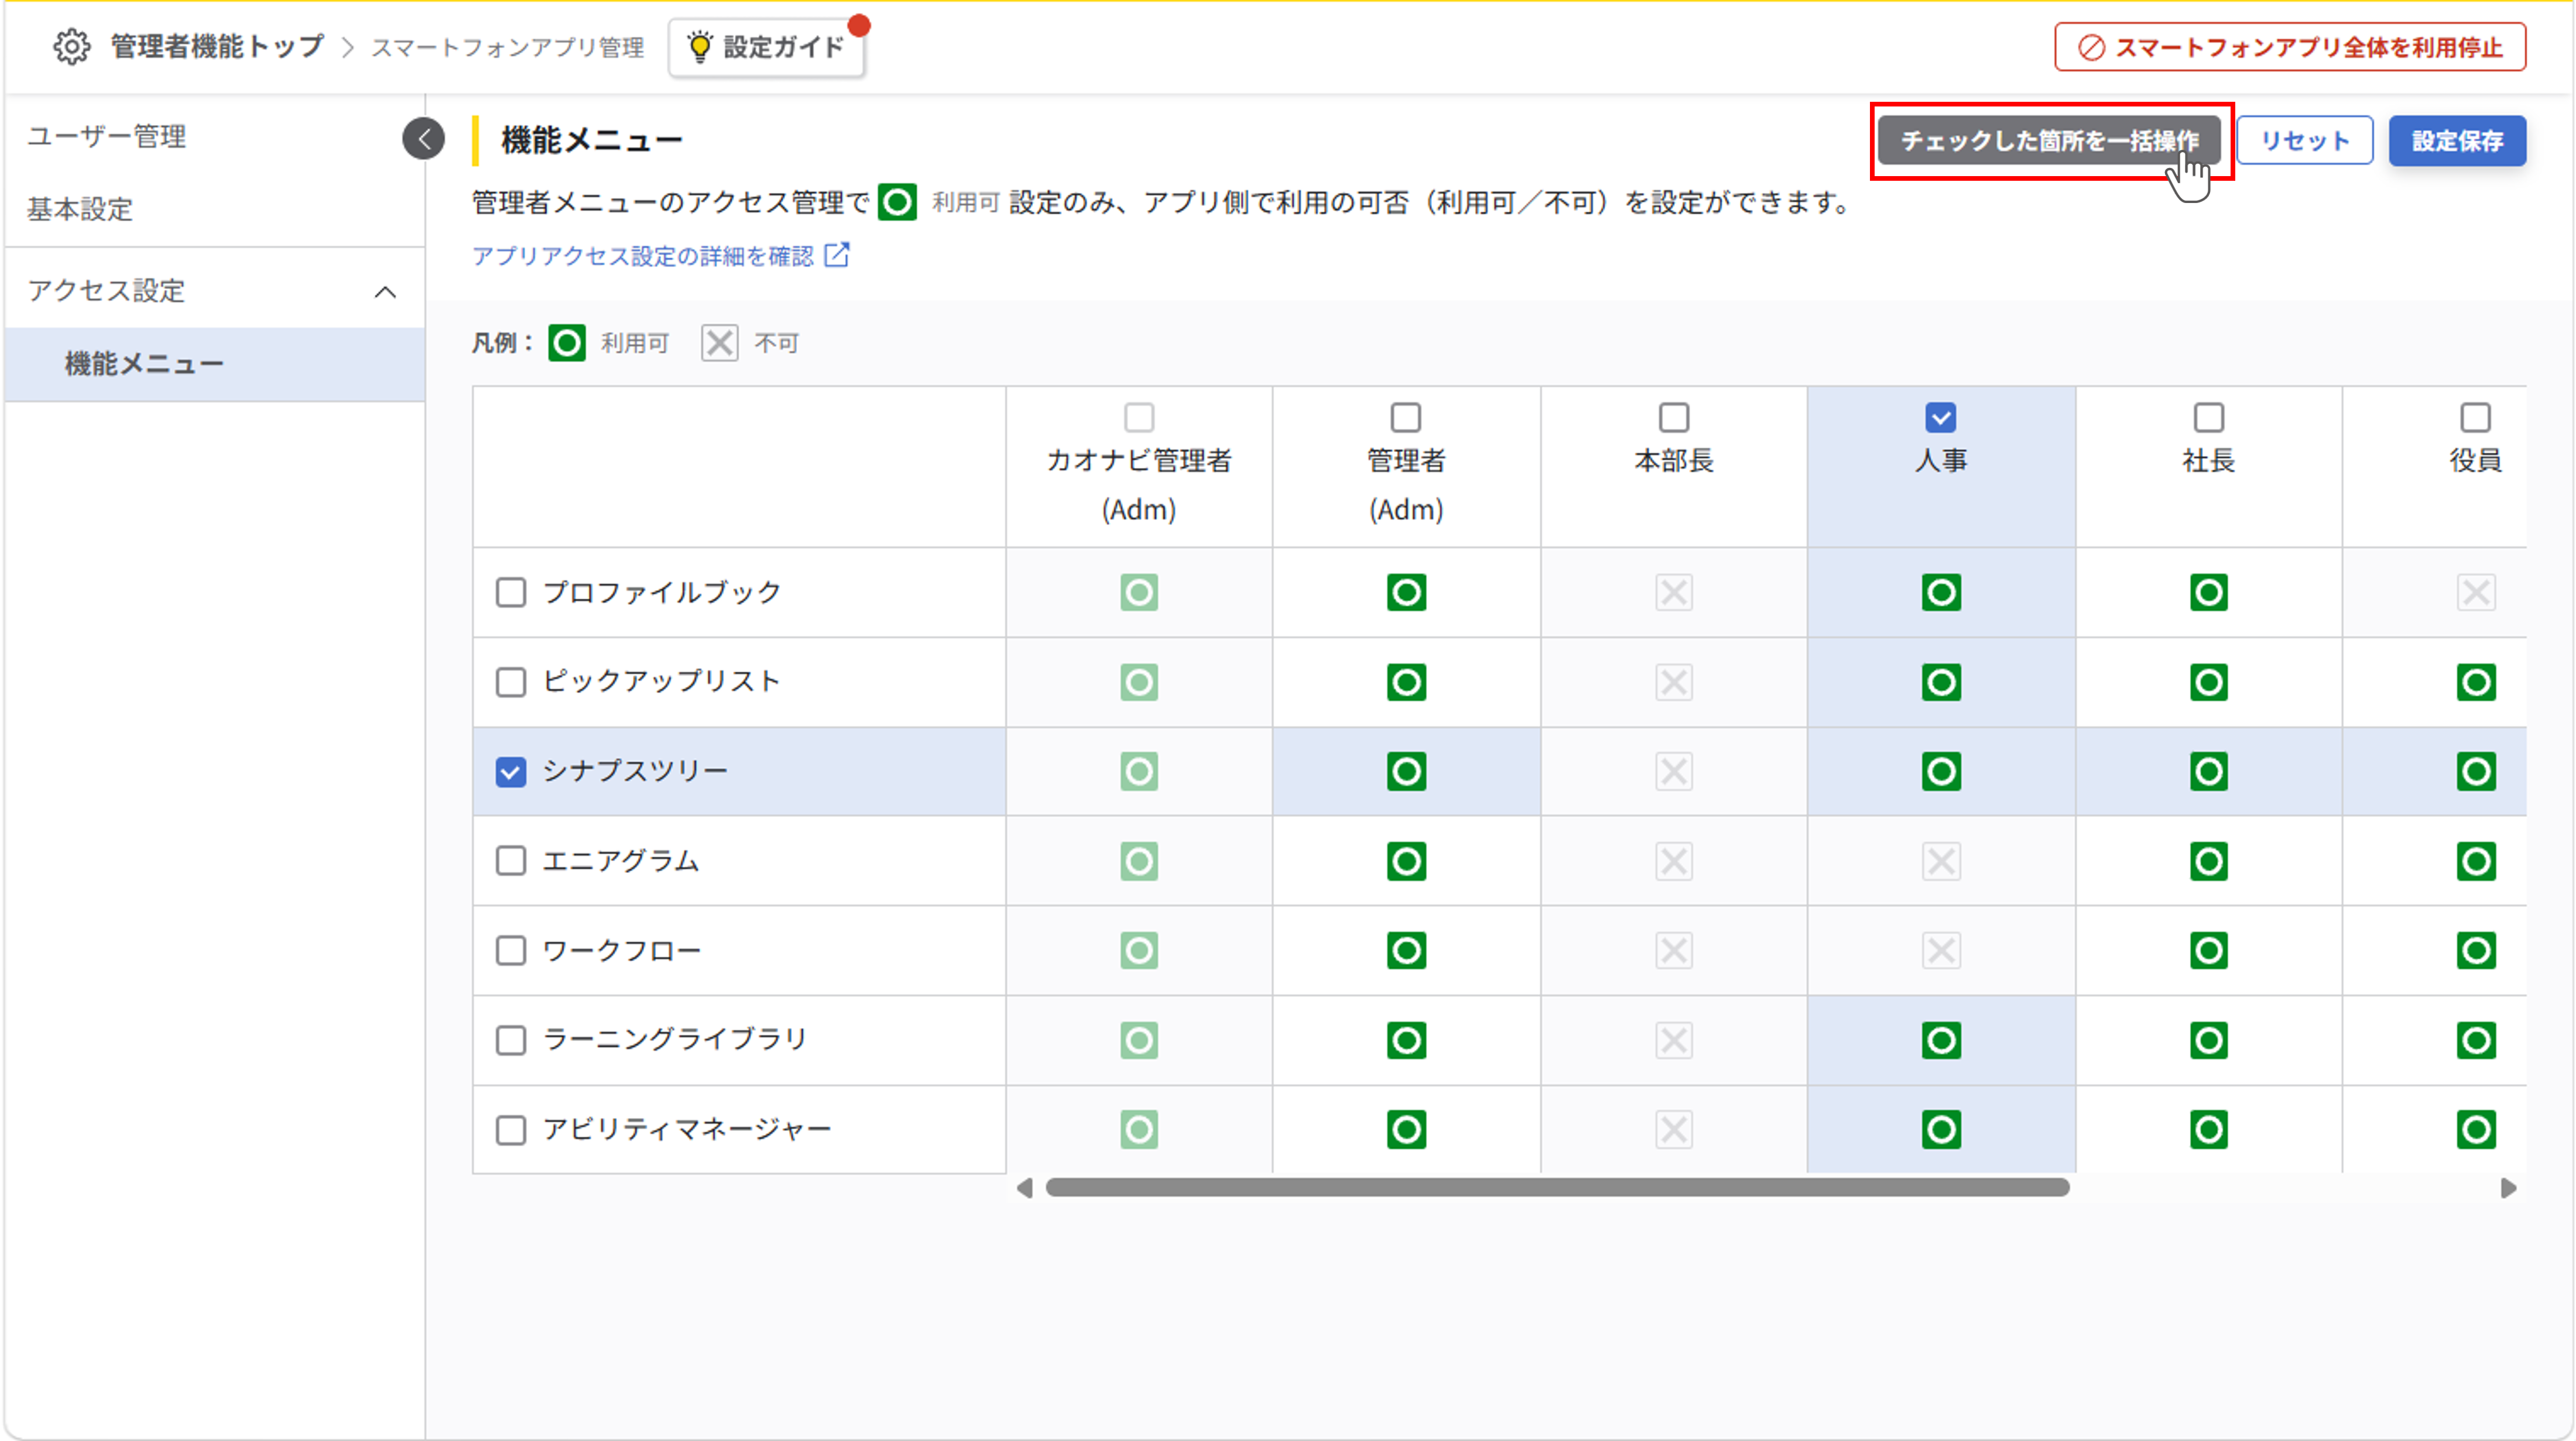
Task: Toggle ワークフロー access for 管理者 (Adm)
Action: [1406, 950]
